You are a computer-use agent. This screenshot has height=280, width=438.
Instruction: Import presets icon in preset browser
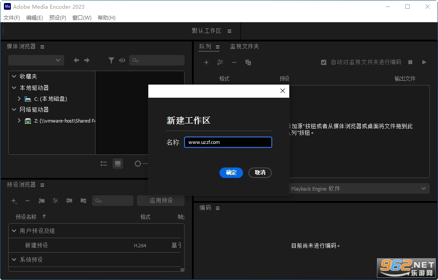point(69,201)
